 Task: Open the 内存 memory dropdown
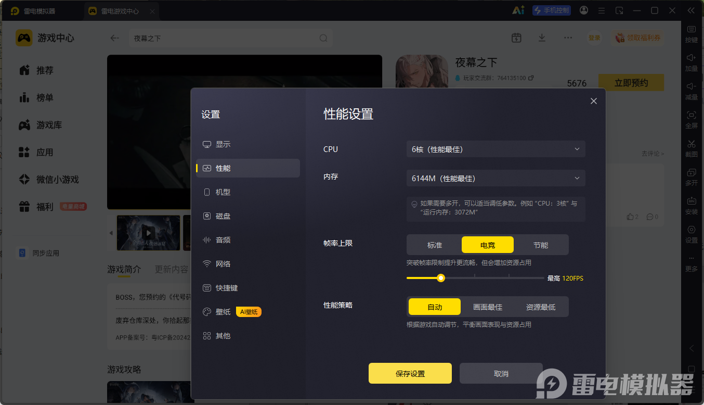pos(496,178)
